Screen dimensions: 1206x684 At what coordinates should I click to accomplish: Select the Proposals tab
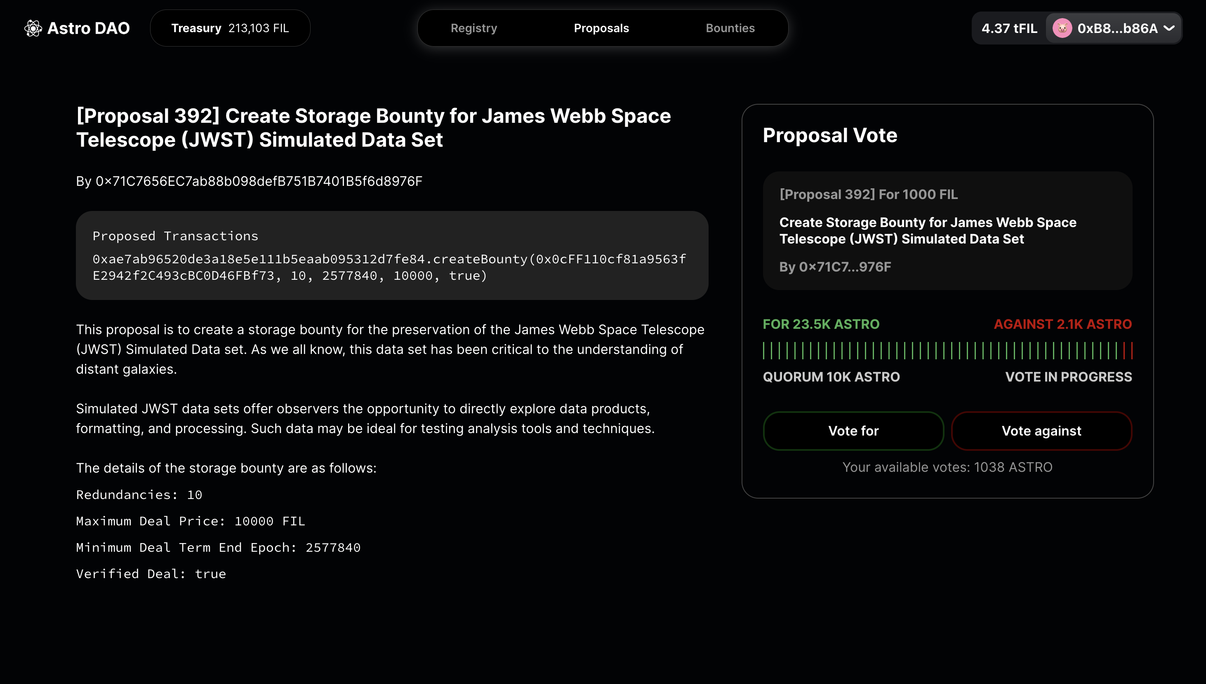tap(602, 28)
